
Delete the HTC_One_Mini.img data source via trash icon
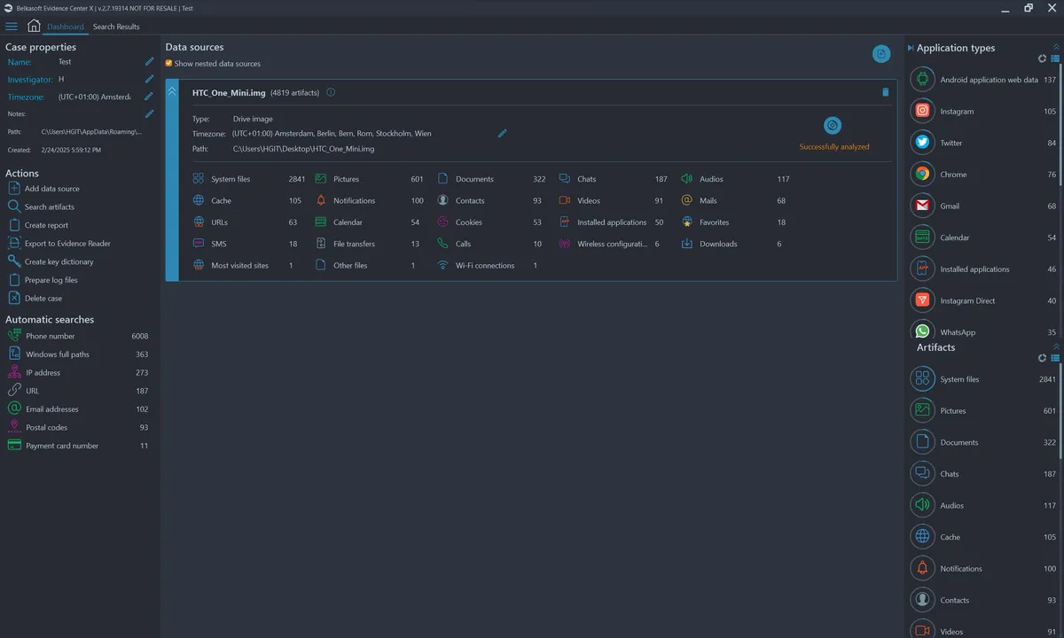(x=885, y=92)
